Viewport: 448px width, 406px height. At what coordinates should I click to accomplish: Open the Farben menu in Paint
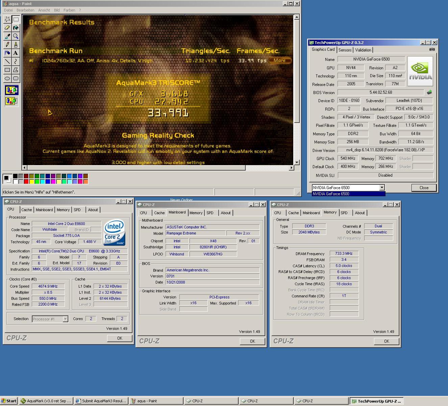coord(69,10)
